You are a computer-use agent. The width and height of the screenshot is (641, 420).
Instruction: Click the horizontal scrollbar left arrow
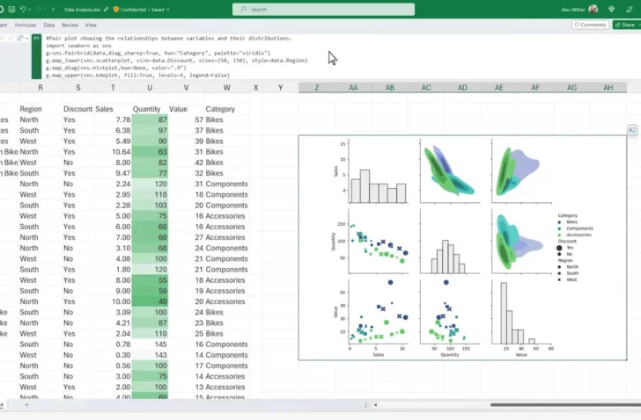pos(375,405)
